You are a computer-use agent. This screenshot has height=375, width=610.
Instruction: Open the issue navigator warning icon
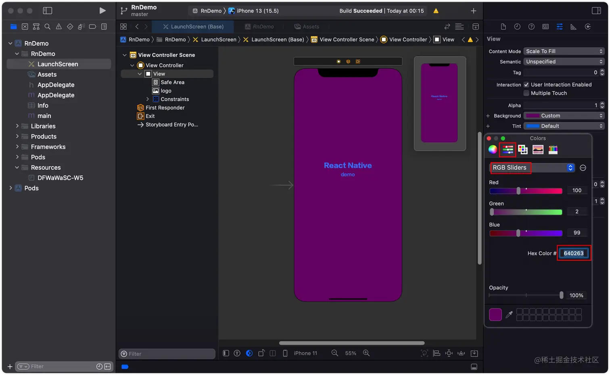59,27
